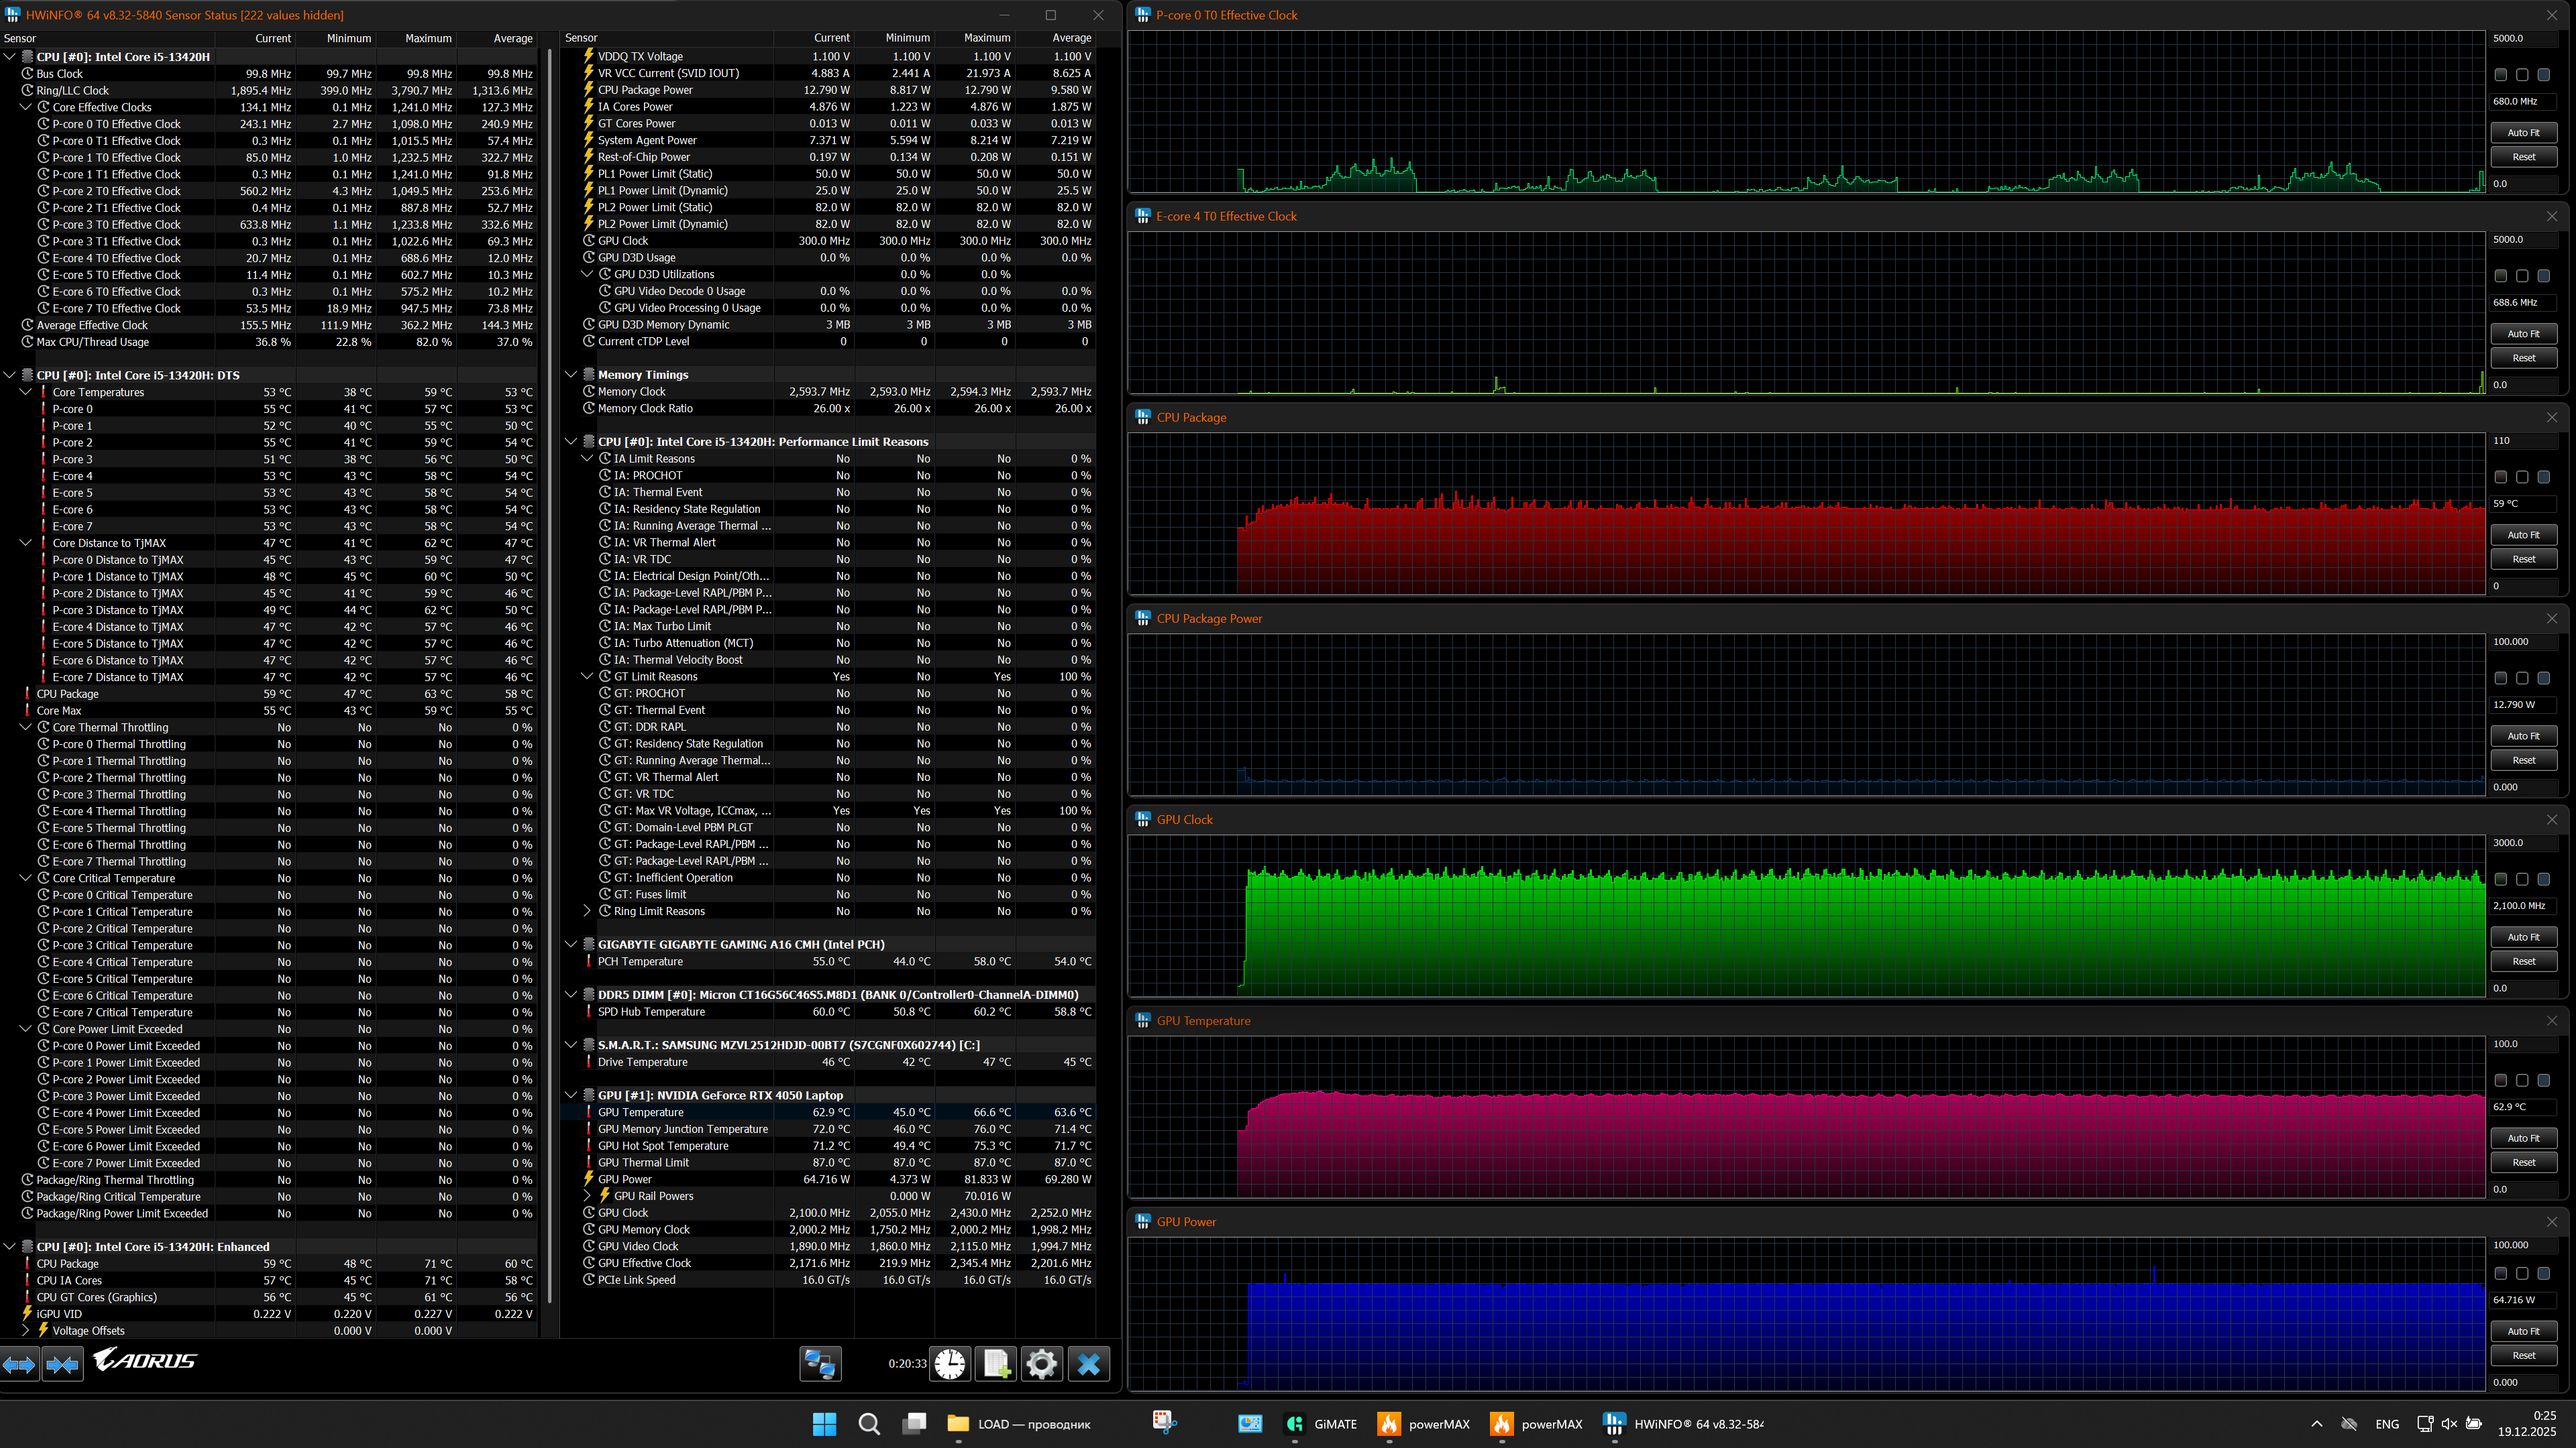Open the network remote monitoring icon

click(x=820, y=1364)
